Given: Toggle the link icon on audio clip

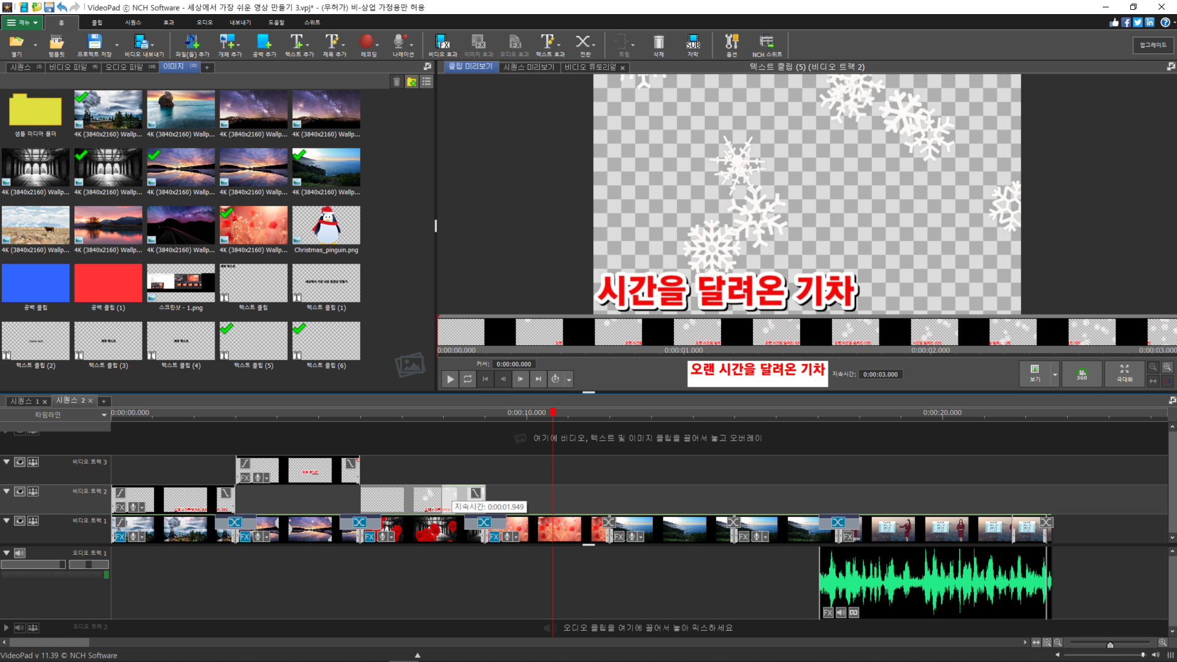Looking at the screenshot, I should (x=854, y=612).
